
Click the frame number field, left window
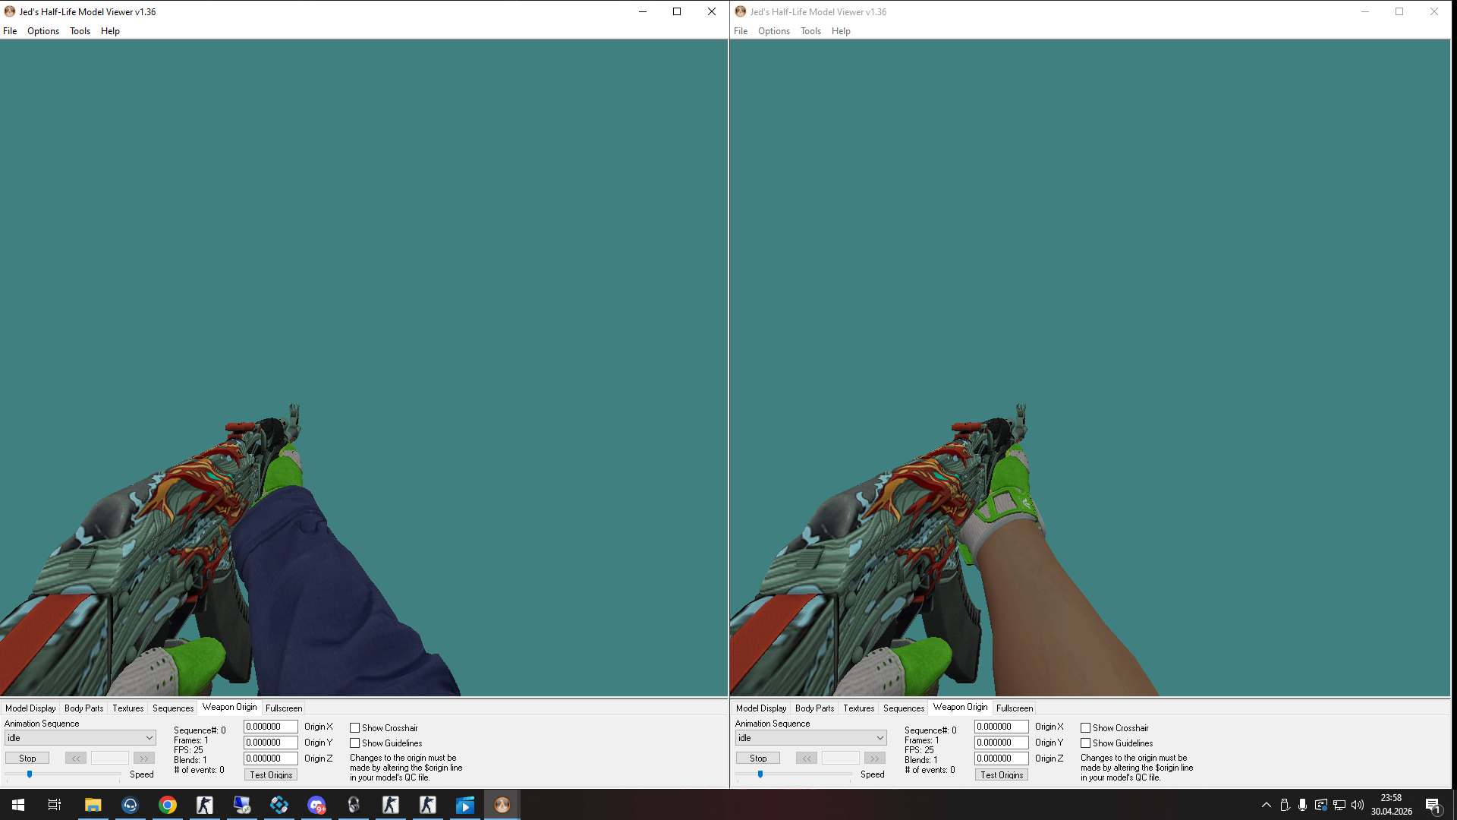pos(110,758)
